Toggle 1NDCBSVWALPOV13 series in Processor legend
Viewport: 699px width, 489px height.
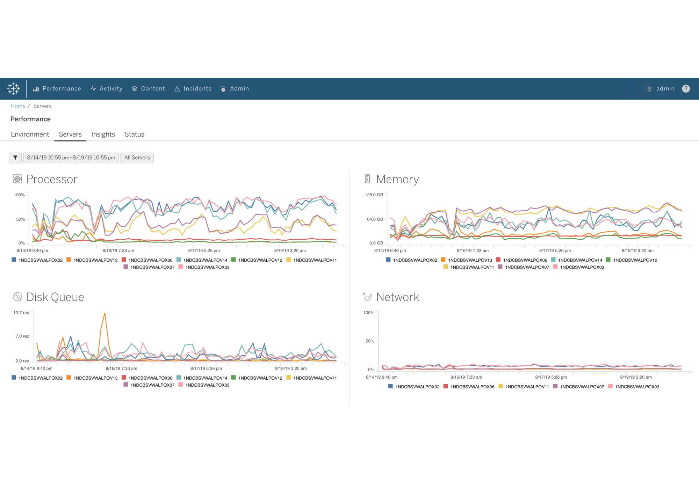click(95, 260)
